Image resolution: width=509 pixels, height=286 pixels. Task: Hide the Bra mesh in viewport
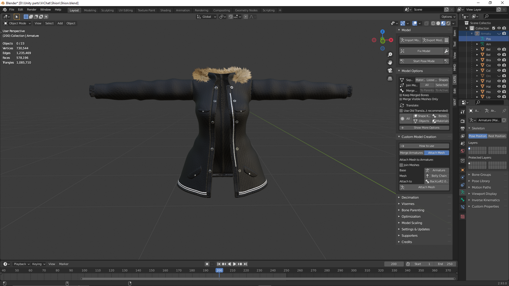(499, 60)
